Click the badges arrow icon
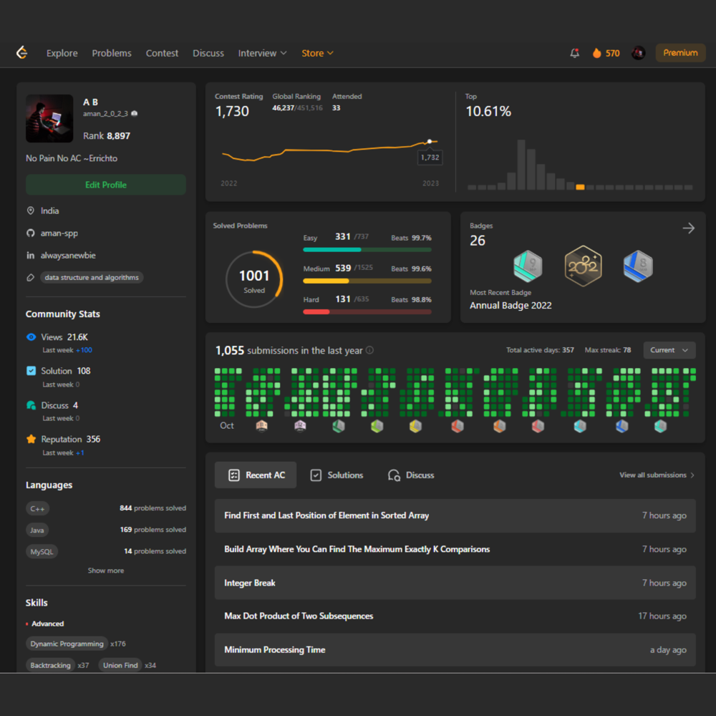This screenshot has width=716, height=716. pyautogui.click(x=688, y=228)
